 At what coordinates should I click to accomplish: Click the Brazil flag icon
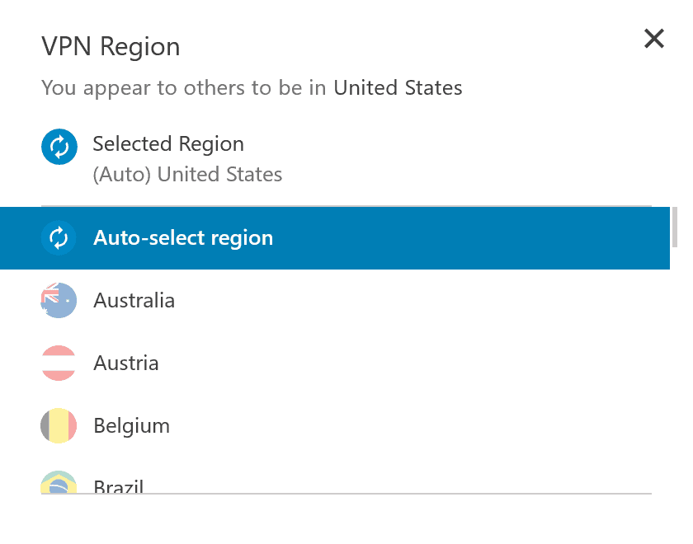59,484
